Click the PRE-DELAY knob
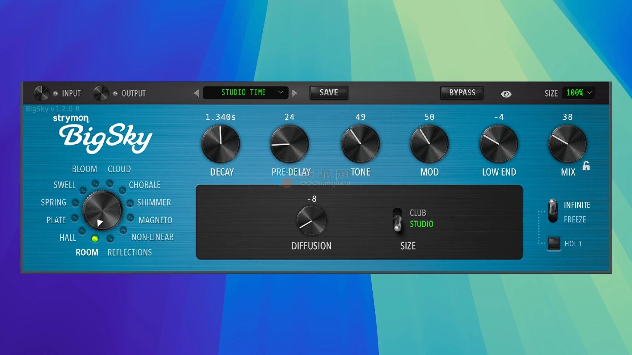This screenshot has height=355, width=632. [x=289, y=144]
